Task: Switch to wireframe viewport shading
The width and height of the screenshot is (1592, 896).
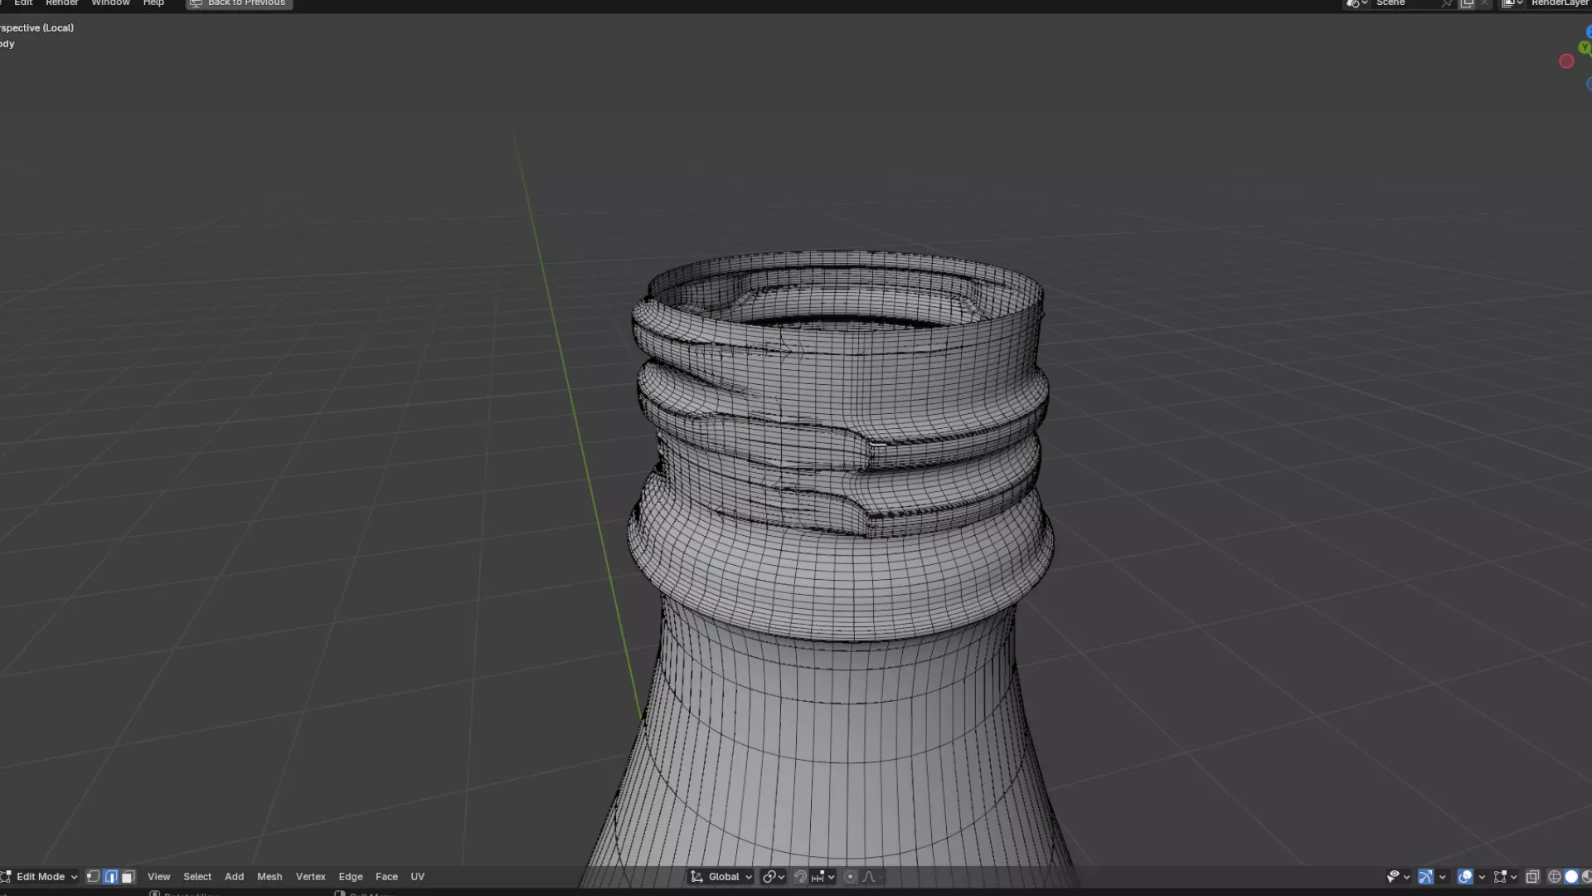Action: pos(1555,877)
